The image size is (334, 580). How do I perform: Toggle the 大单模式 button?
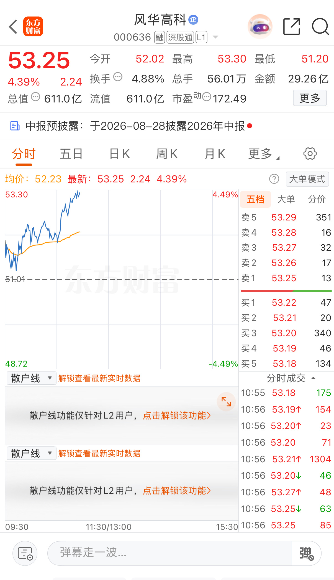[307, 179]
